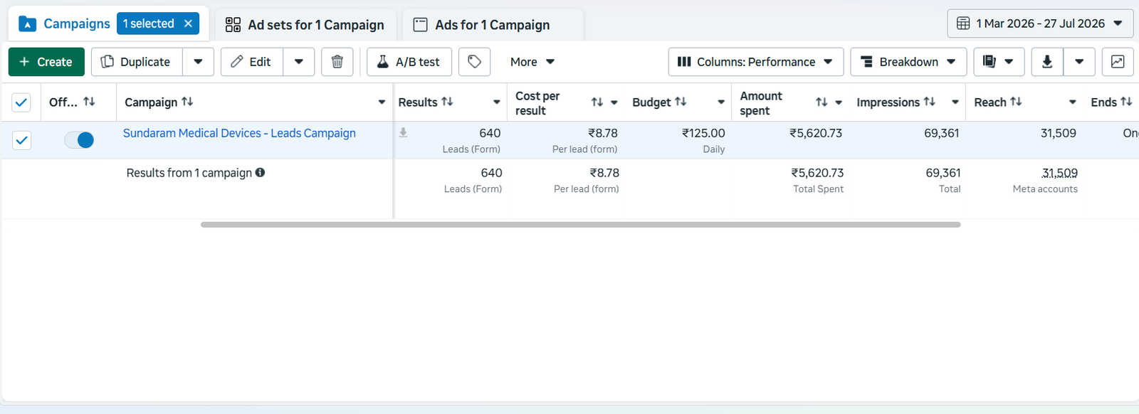1139x414 pixels.
Task: Click the Ads tab window icon
Action: pyautogui.click(x=421, y=25)
